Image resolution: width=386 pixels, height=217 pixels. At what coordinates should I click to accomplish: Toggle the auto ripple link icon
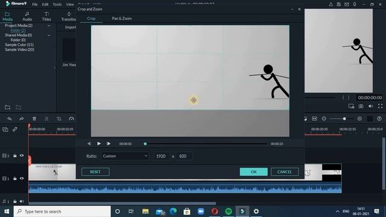(x=14, y=129)
